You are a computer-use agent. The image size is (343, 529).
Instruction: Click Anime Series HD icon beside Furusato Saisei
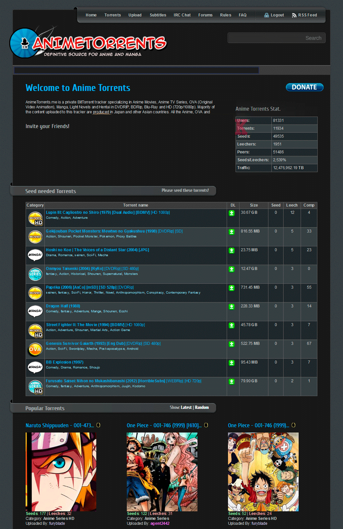pos(35,387)
